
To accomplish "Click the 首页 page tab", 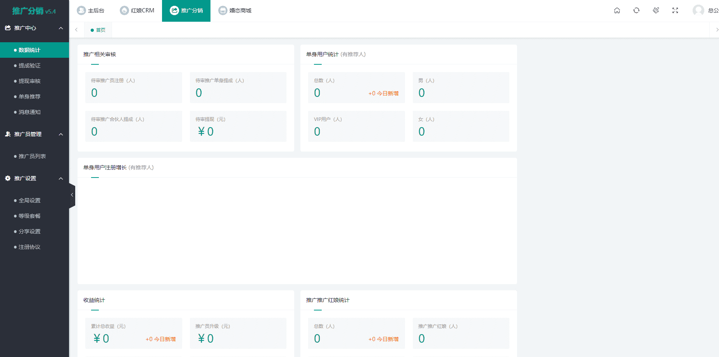I will (98, 30).
